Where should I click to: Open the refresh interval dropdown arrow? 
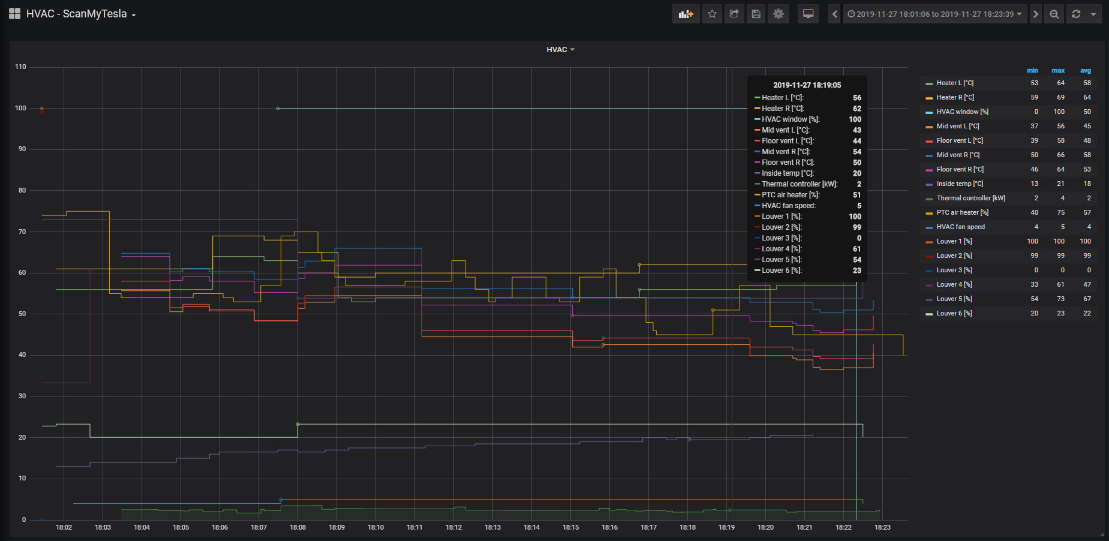tap(1093, 14)
